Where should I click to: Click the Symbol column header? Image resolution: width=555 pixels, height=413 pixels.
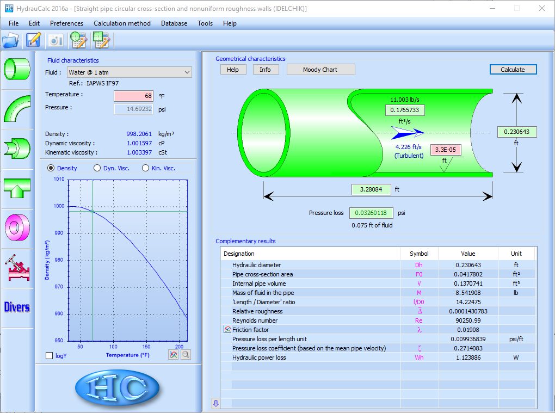tap(419, 254)
